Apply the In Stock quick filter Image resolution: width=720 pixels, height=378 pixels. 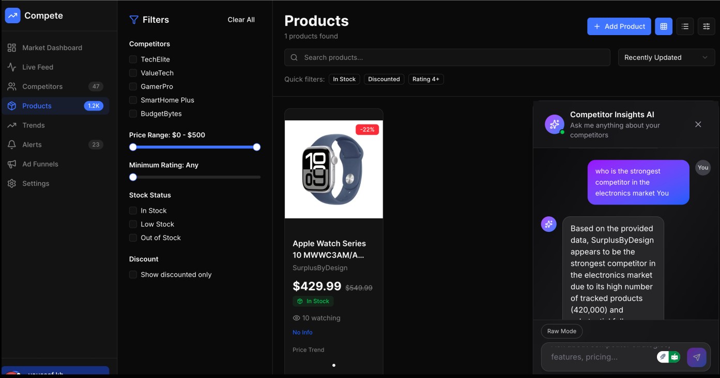click(x=344, y=79)
